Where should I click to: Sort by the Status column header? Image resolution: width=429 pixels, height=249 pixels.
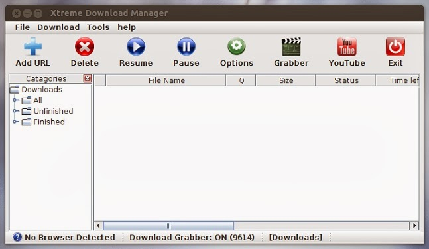[x=346, y=80]
